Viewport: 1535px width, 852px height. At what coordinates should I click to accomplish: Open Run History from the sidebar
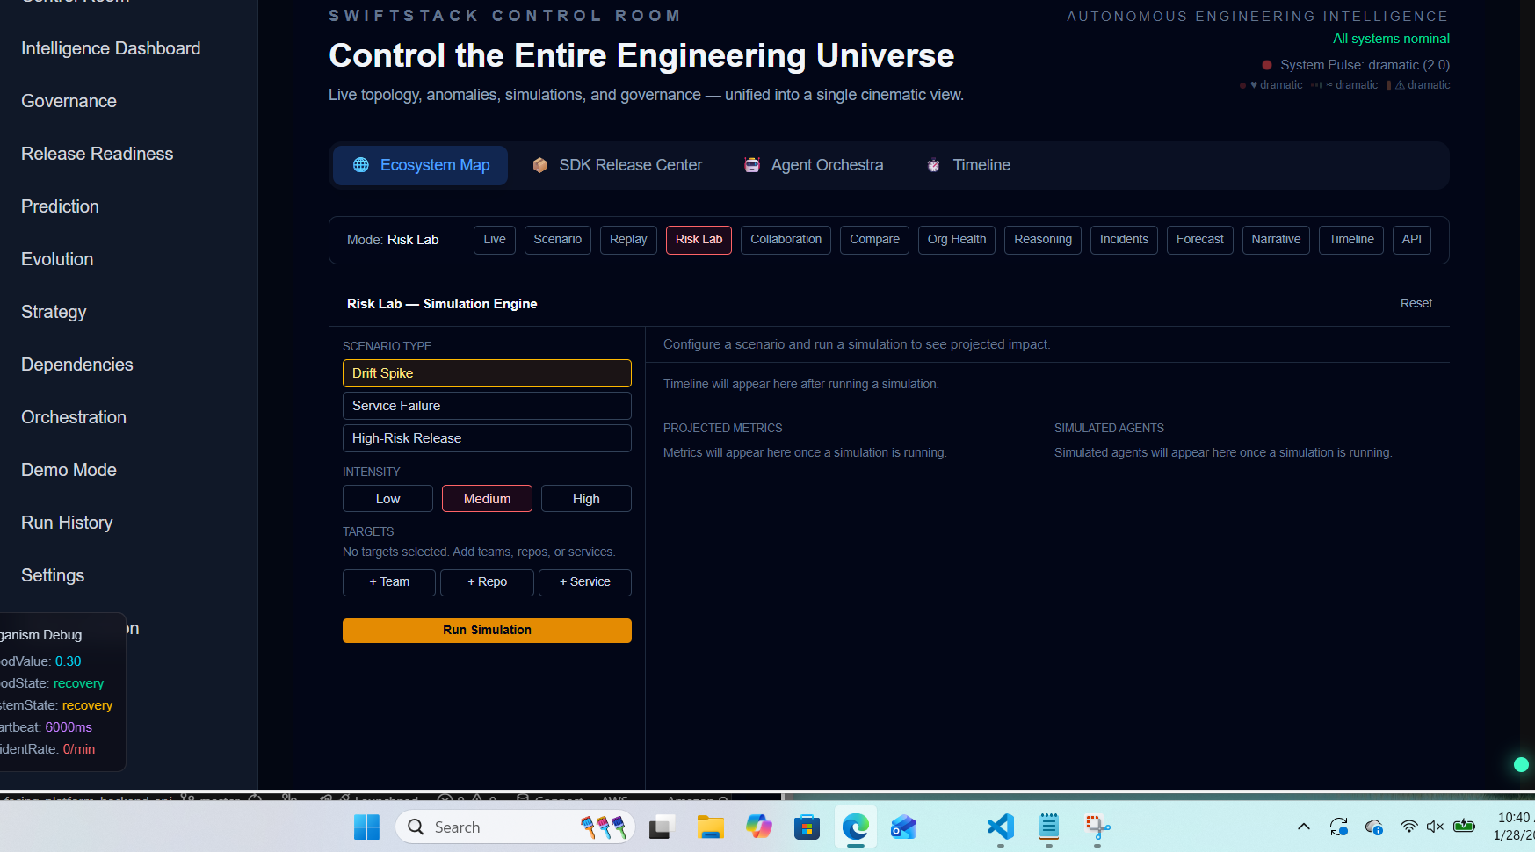tap(67, 523)
